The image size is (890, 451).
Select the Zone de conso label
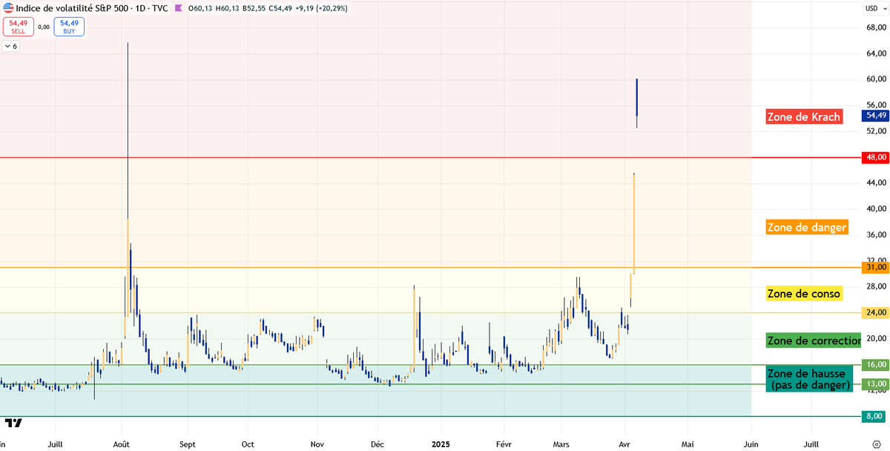[x=804, y=294]
